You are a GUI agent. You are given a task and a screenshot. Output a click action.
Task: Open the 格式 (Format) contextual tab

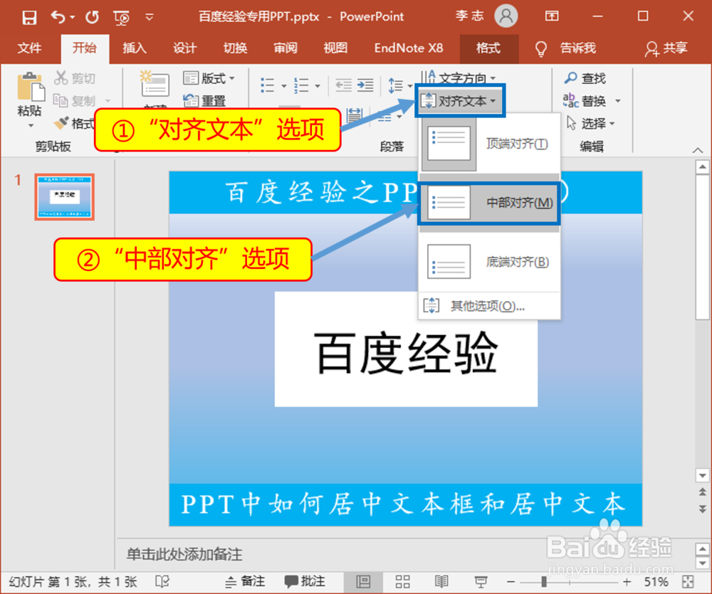click(x=488, y=48)
